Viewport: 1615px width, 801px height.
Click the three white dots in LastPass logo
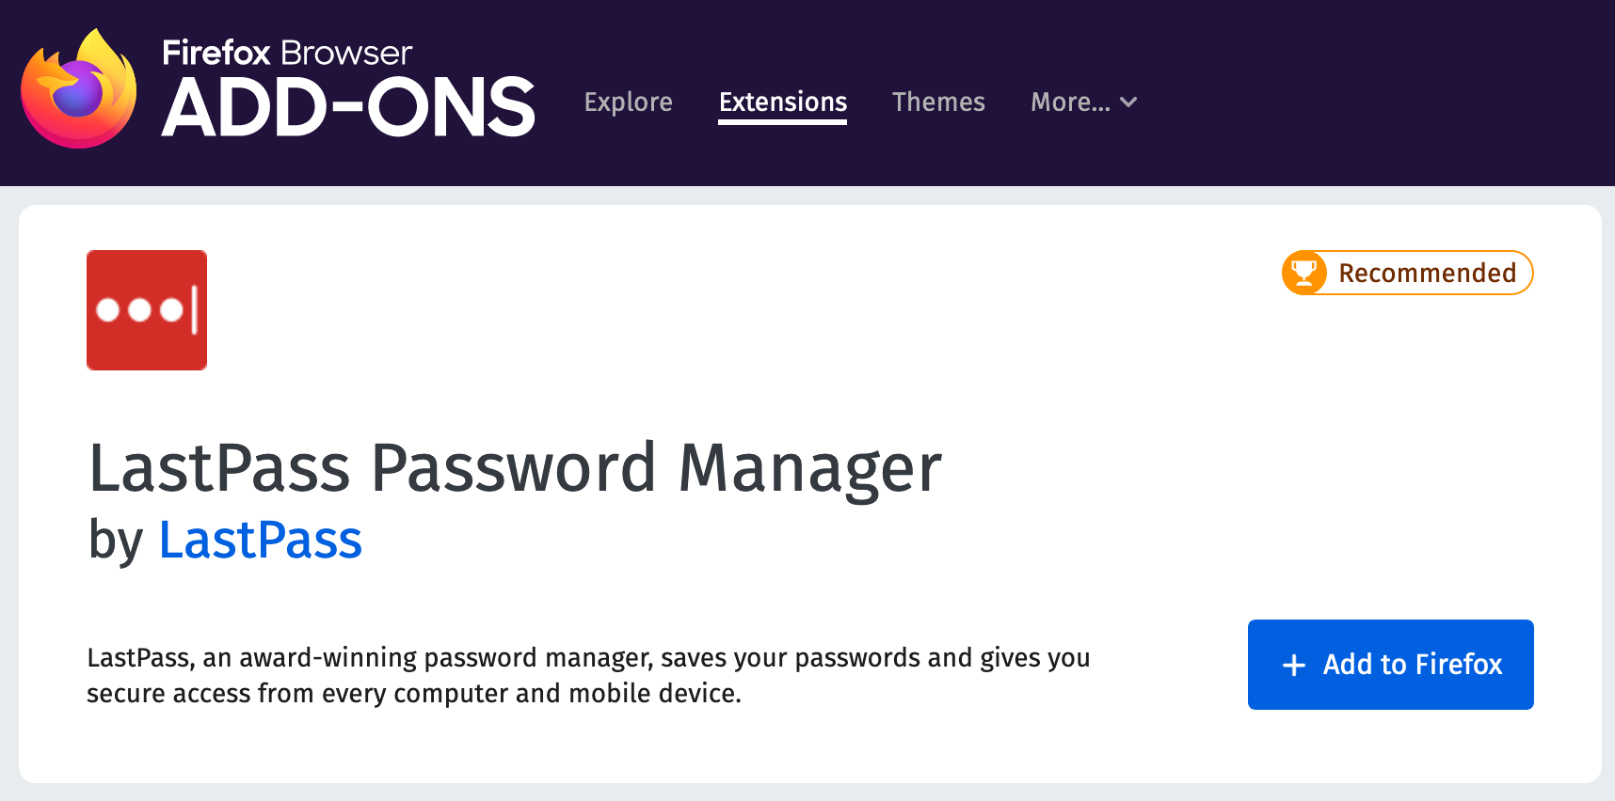point(139,309)
